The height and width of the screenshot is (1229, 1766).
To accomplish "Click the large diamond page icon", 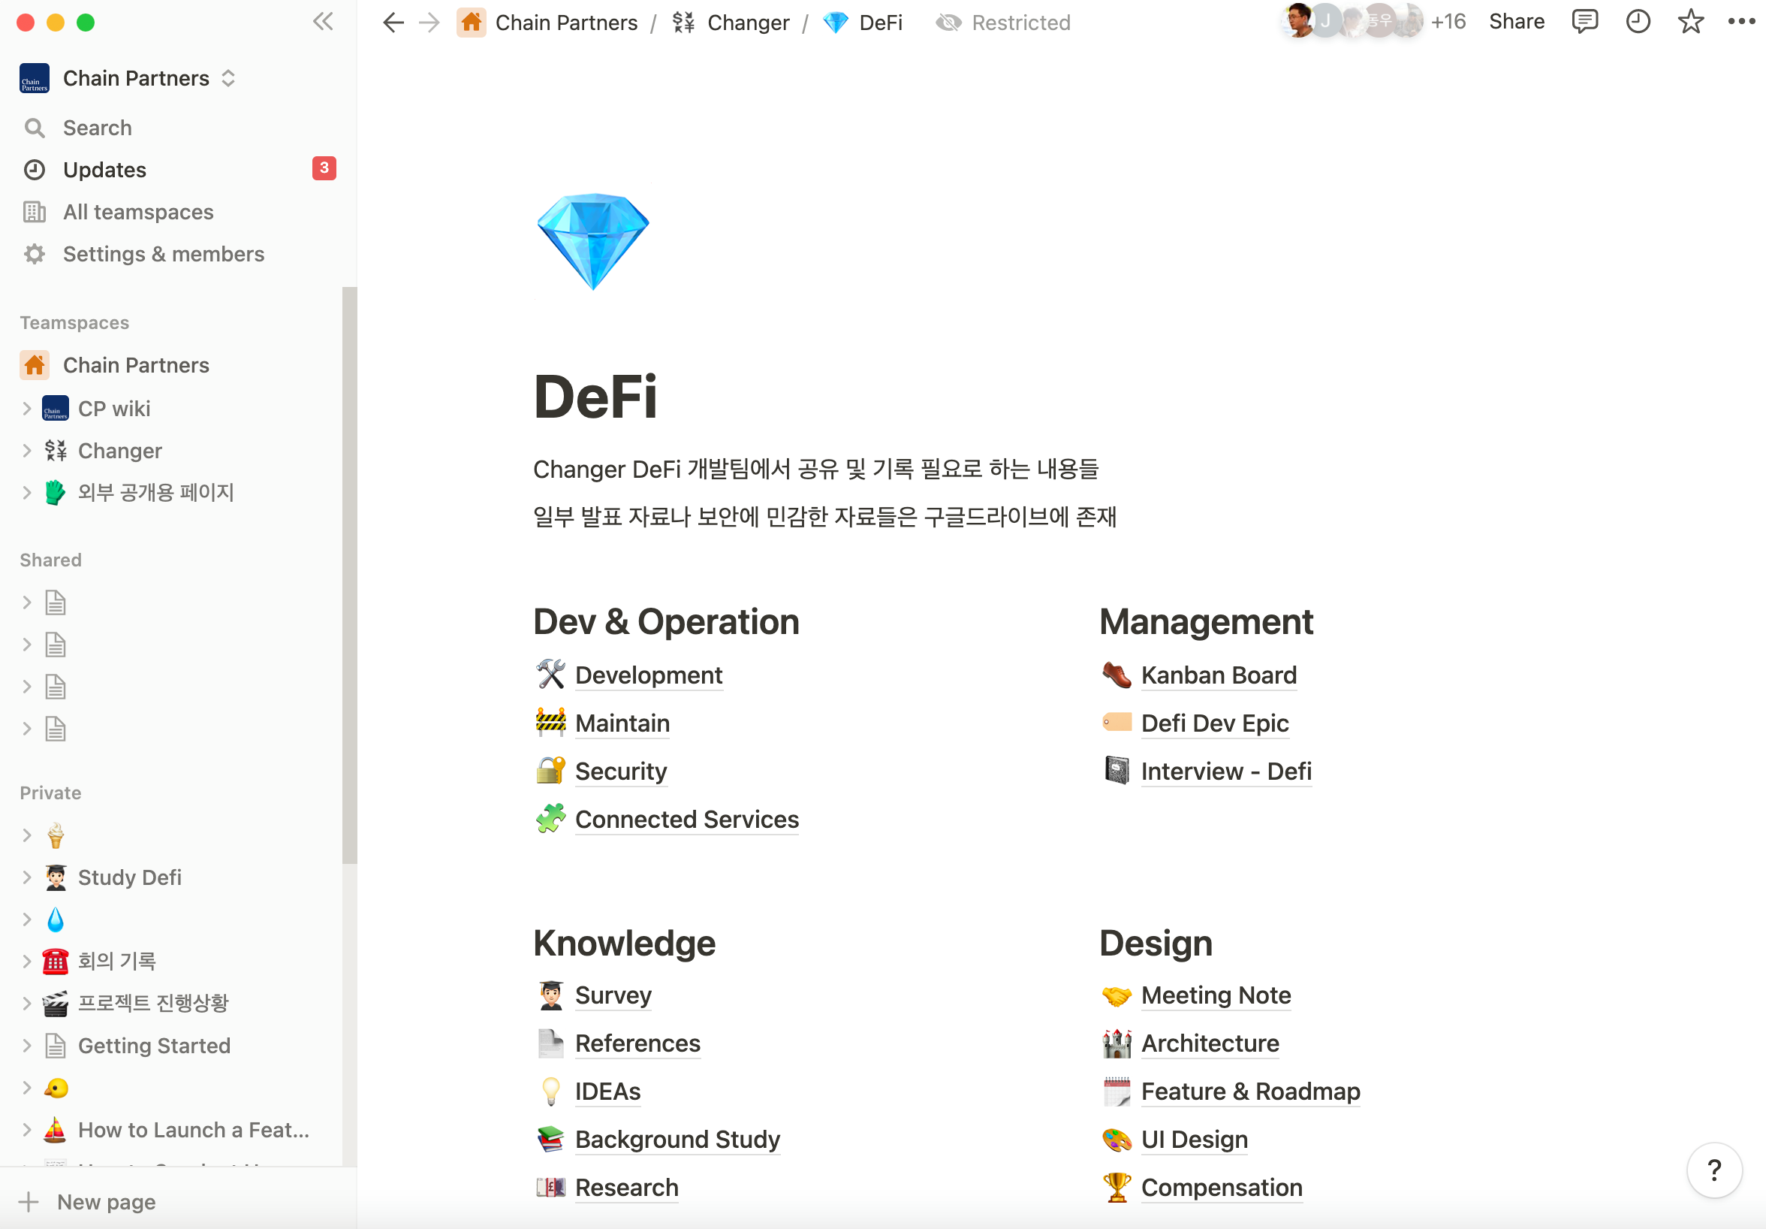I will (x=593, y=241).
